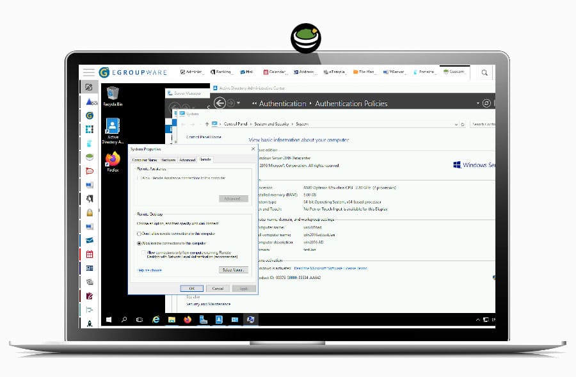Viewport: 576px width, 377px height.
Task: Launch Firefox from the desktop shortcut
Action: point(113,159)
